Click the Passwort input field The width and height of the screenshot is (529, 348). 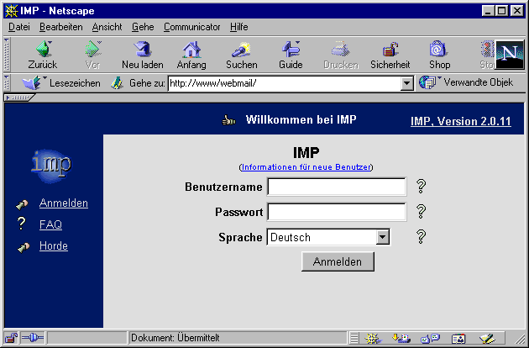[x=337, y=212]
